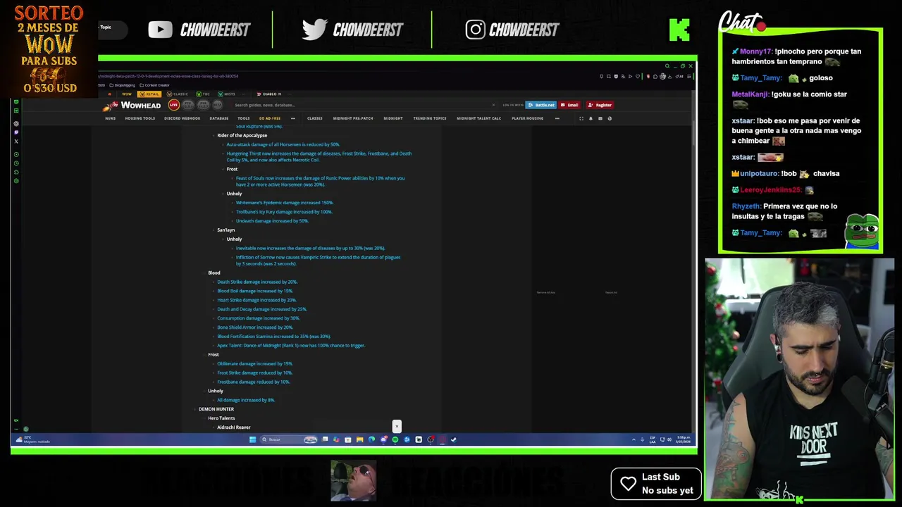902x507 pixels.
Task: Expand the first three-dots menu after Go Ad-Free
Action: click(x=293, y=118)
